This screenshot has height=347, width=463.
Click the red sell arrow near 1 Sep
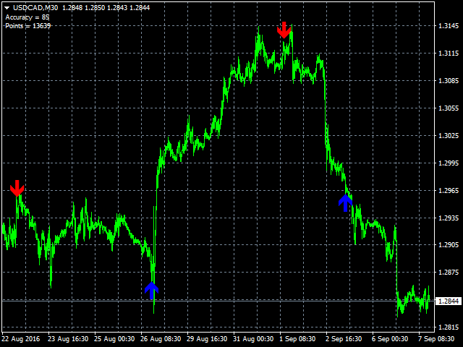coord(284,30)
